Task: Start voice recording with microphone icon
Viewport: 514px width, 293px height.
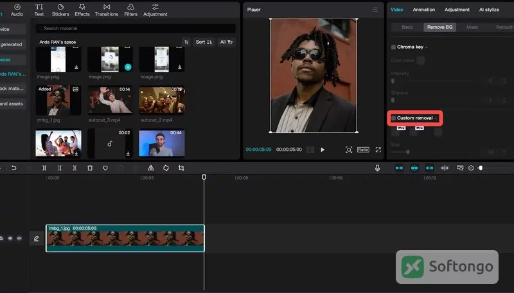Action: (378, 168)
